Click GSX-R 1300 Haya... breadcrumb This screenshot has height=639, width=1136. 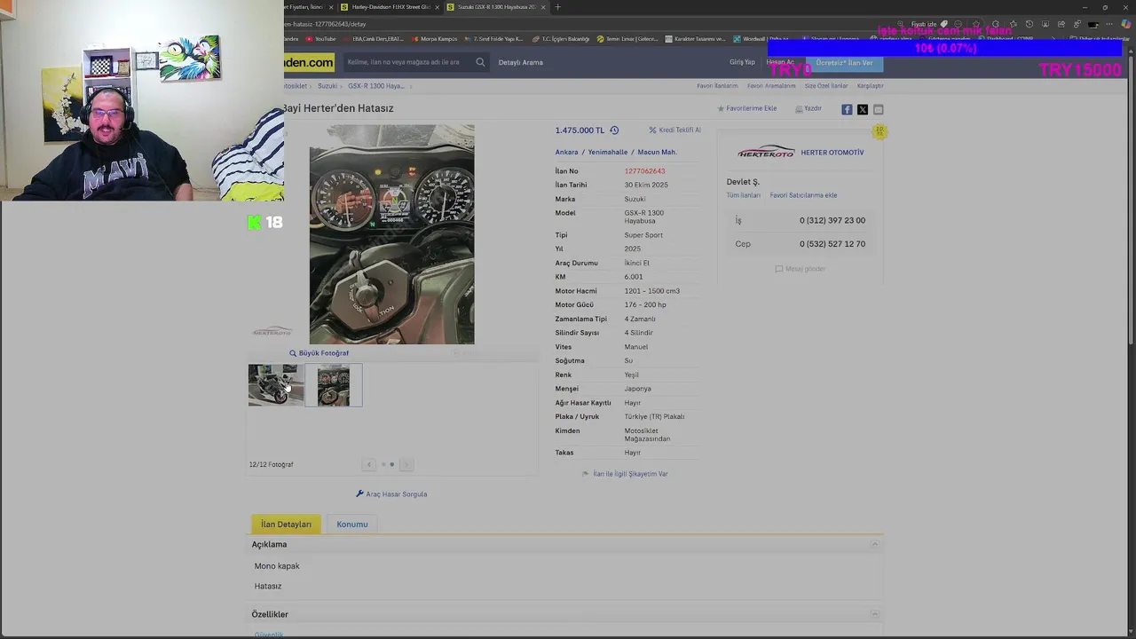(x=375, y=86)
